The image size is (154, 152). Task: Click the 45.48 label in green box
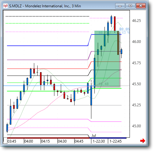coord(104,84)
